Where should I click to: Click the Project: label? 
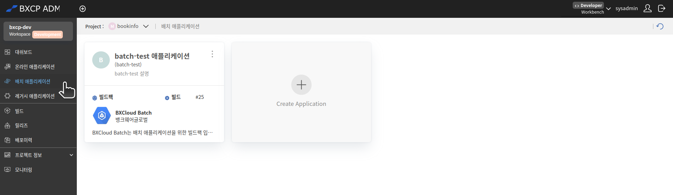[95, 27]
